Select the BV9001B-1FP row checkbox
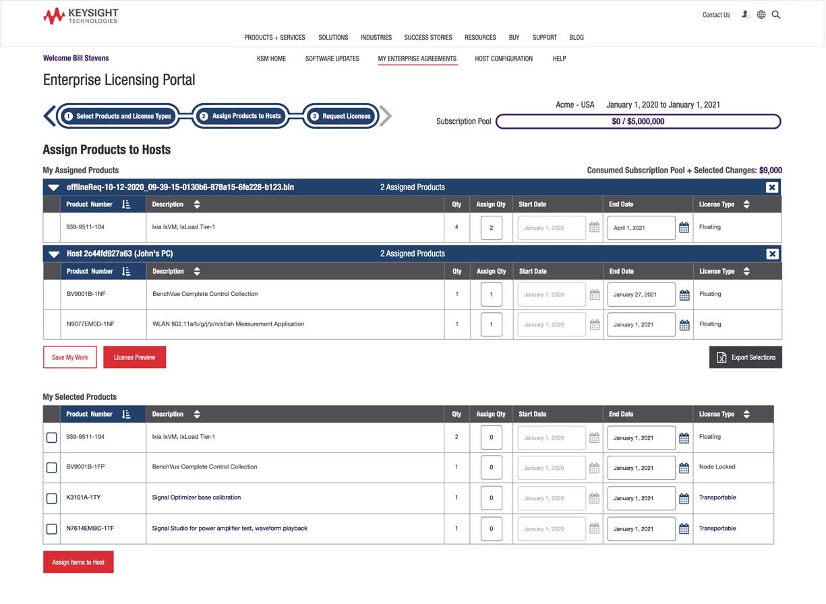The image size is (826, 604). click(51, 467)
